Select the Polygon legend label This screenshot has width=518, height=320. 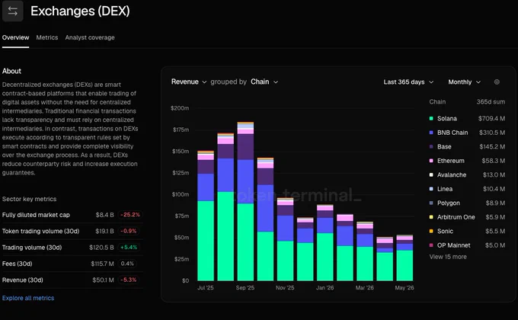coord(448,203)
